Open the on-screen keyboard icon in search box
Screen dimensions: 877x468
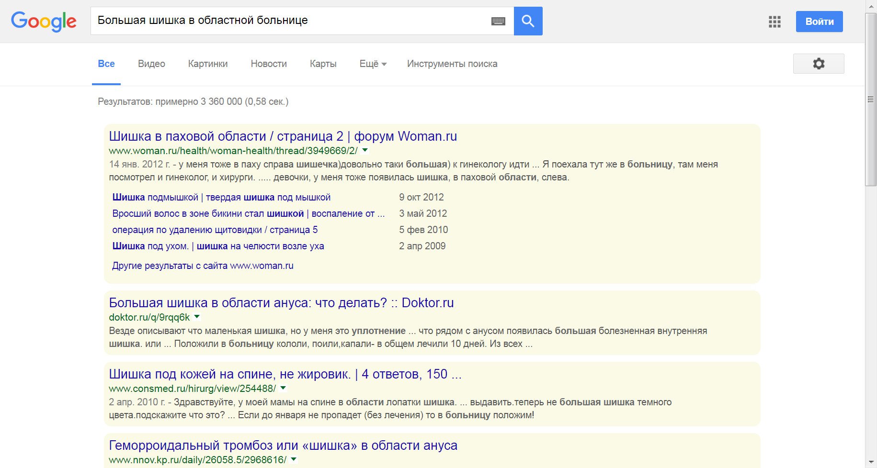(498, 21)
